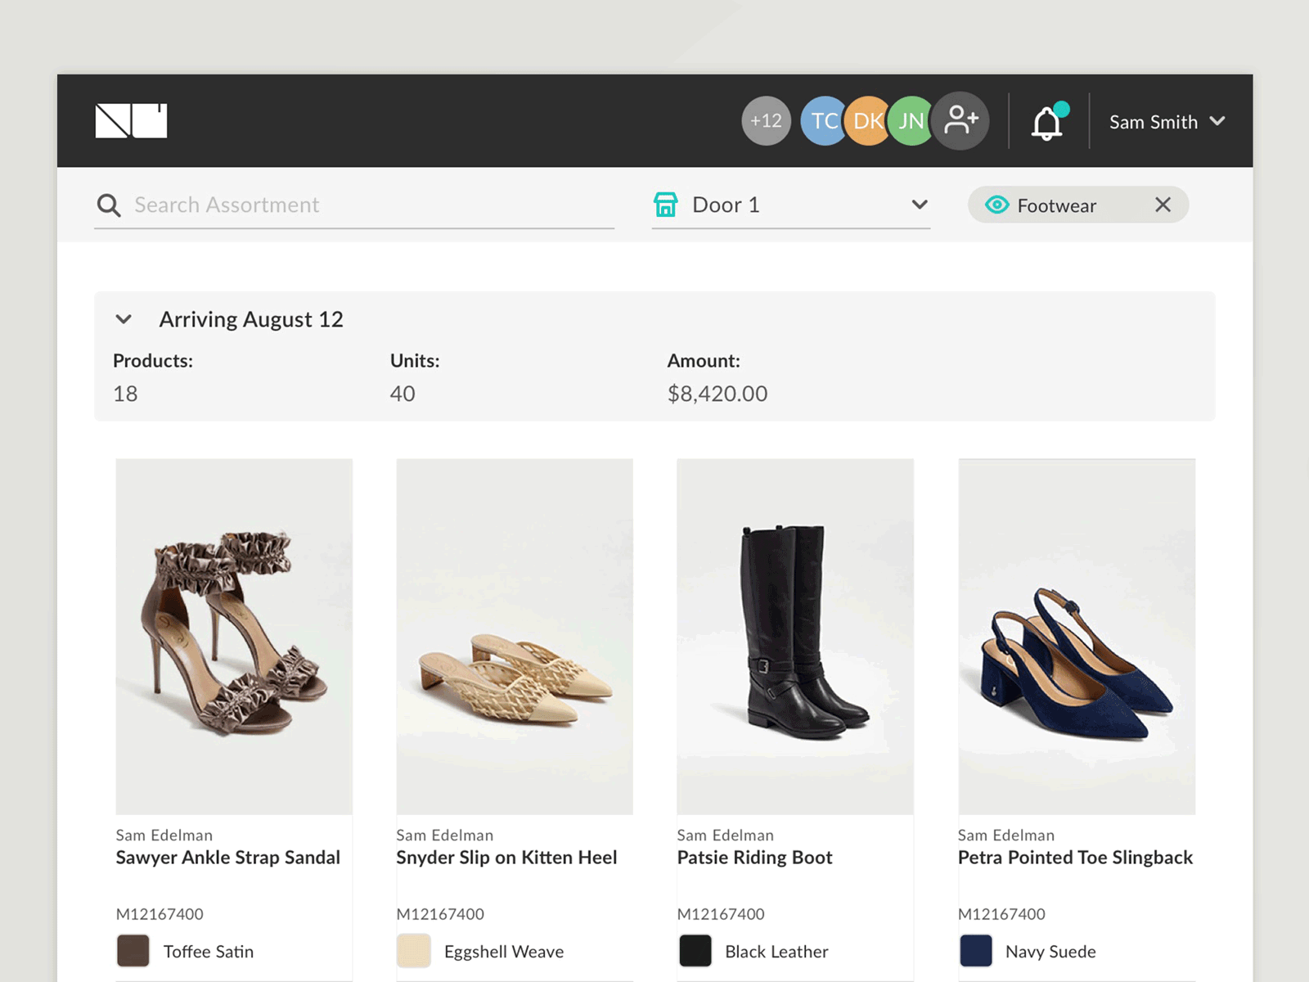Select the TC collaborator avatar
This screenshot has height=982, width=1309.
822,121
